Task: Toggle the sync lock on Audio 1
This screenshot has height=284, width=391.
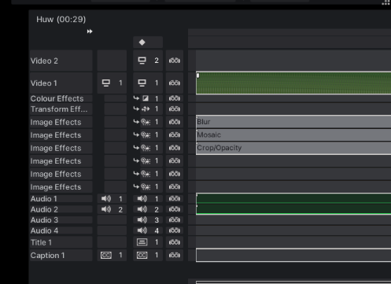Action: click(175, 198)
